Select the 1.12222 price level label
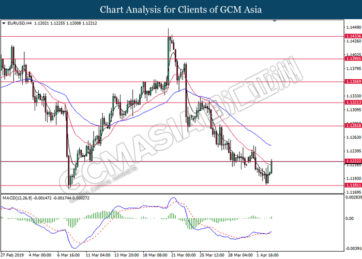362x259 pixels. (353, 161)
